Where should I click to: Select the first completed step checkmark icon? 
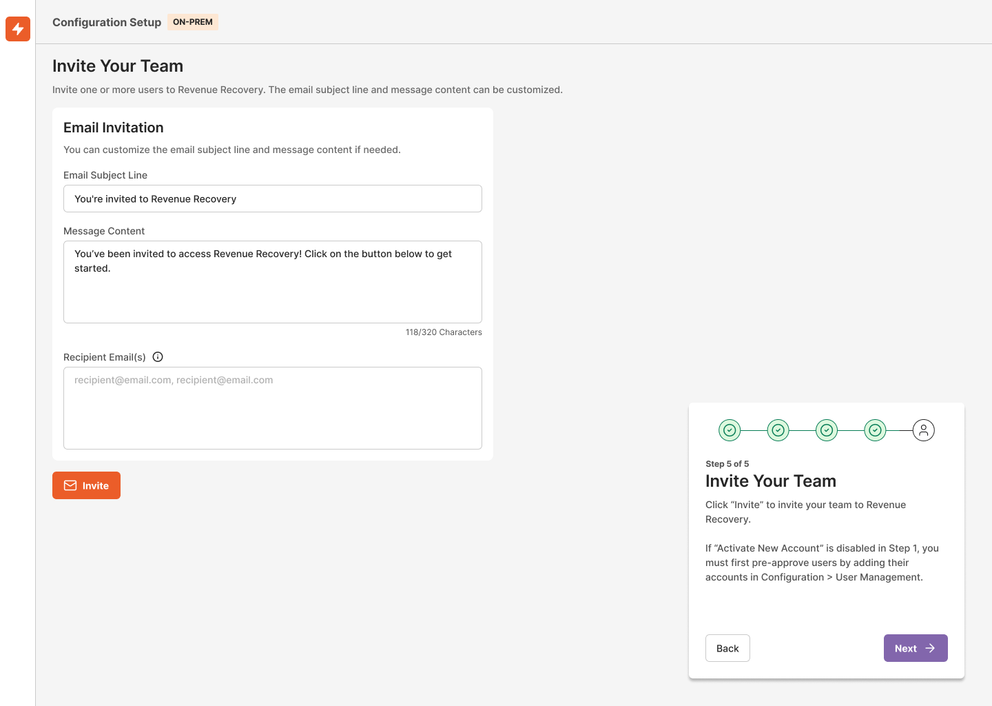[x=730, y=430]
